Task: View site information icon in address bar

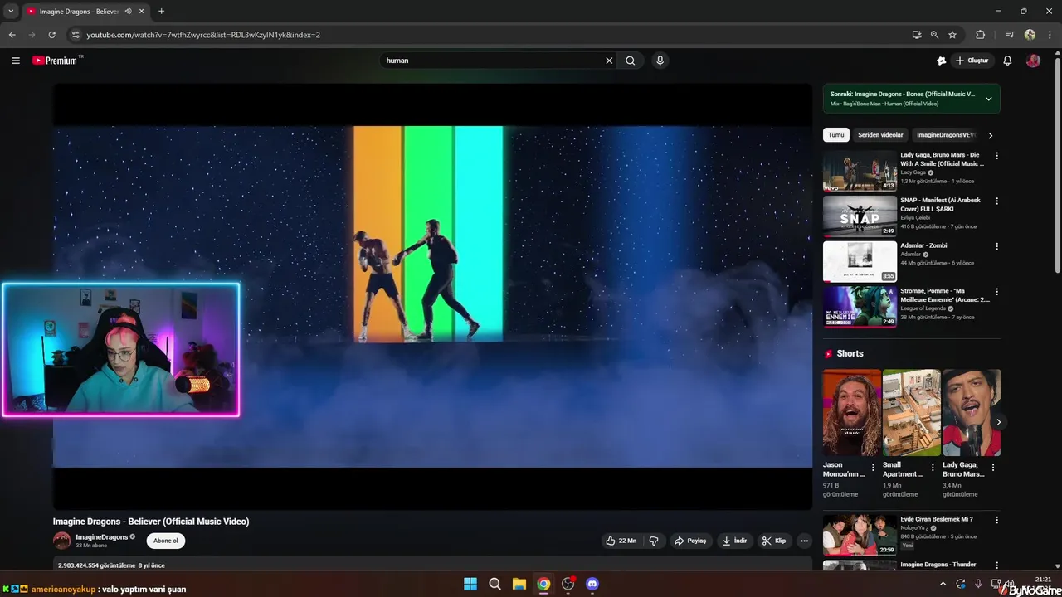Action: pos(76,35)
